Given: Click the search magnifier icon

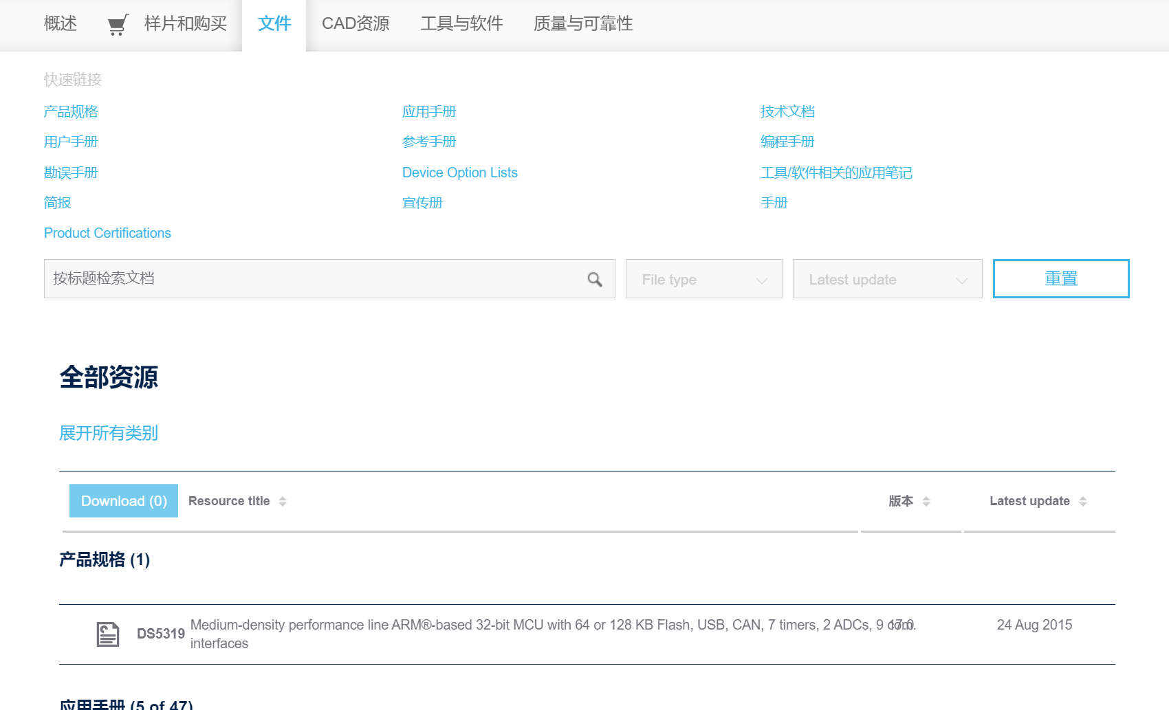Looking at the screenshot, I should [x=595, y=279].
